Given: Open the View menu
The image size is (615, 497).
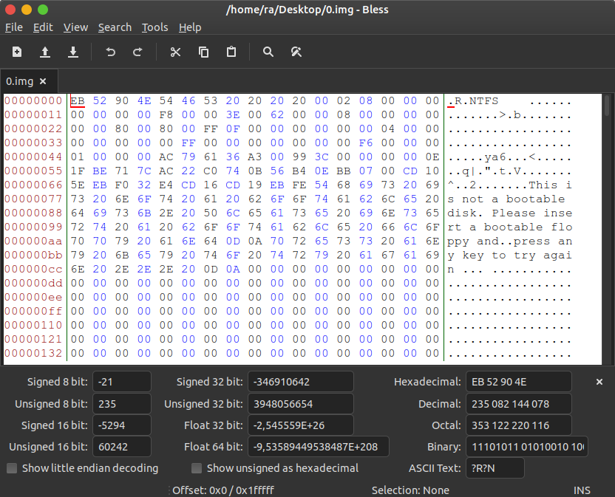Looking at the screenshot, I should tap(75, 27).
